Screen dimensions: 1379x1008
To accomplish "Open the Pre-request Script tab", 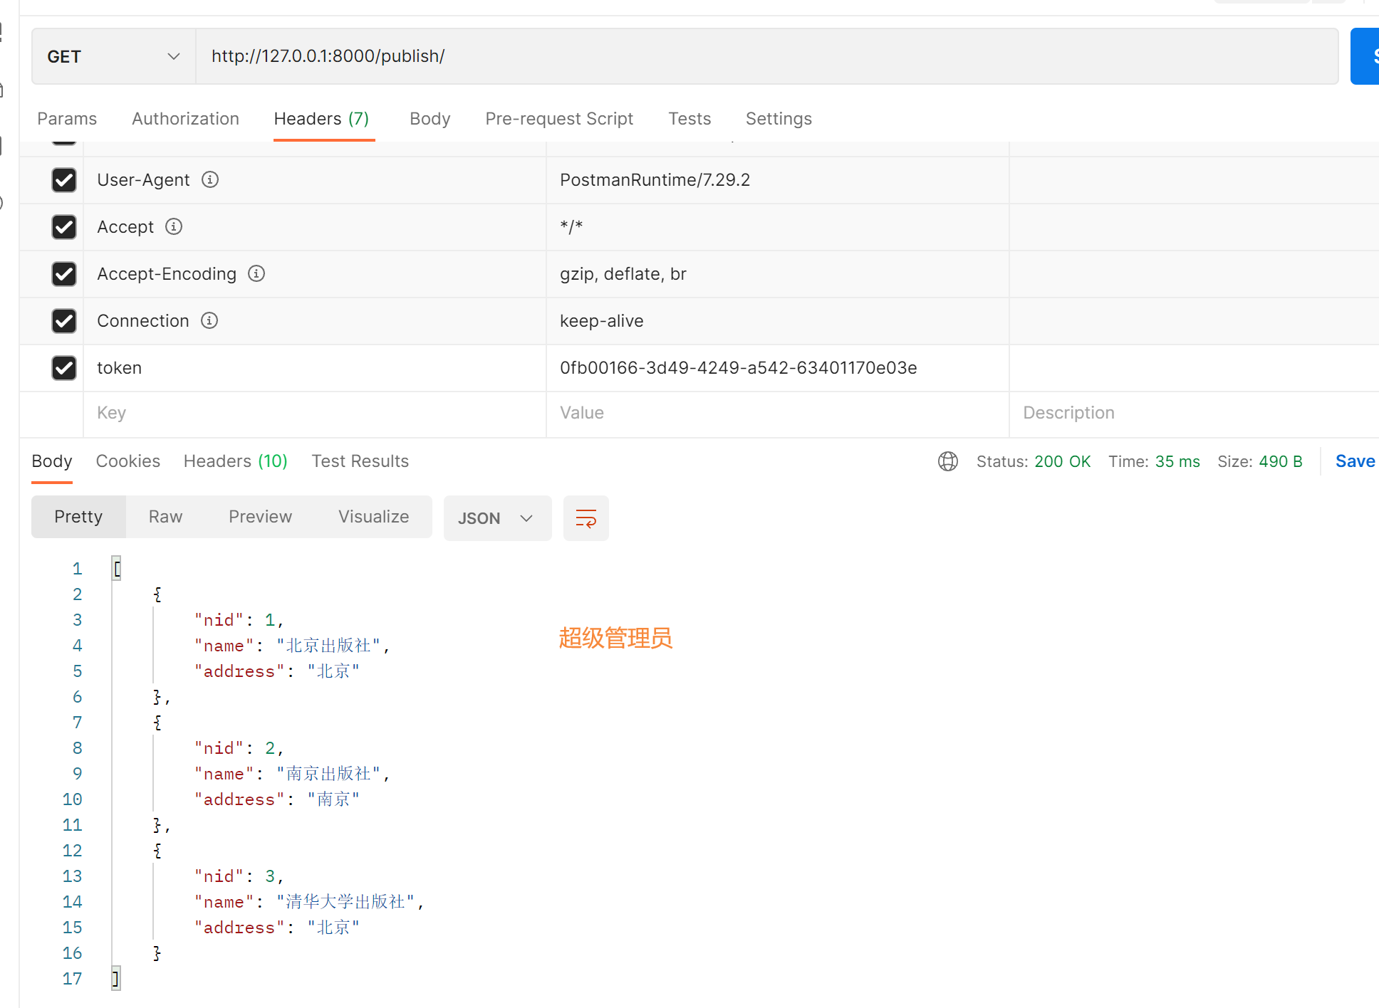I will (559, 119).
